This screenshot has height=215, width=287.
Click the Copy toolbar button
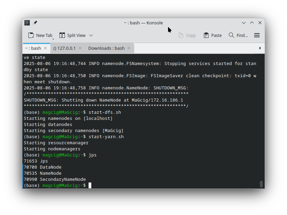pos(187,35)
